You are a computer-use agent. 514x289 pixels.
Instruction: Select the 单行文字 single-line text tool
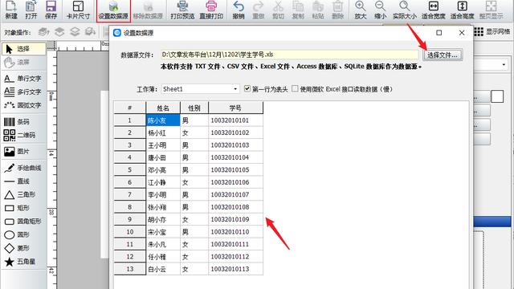[23, 79]
